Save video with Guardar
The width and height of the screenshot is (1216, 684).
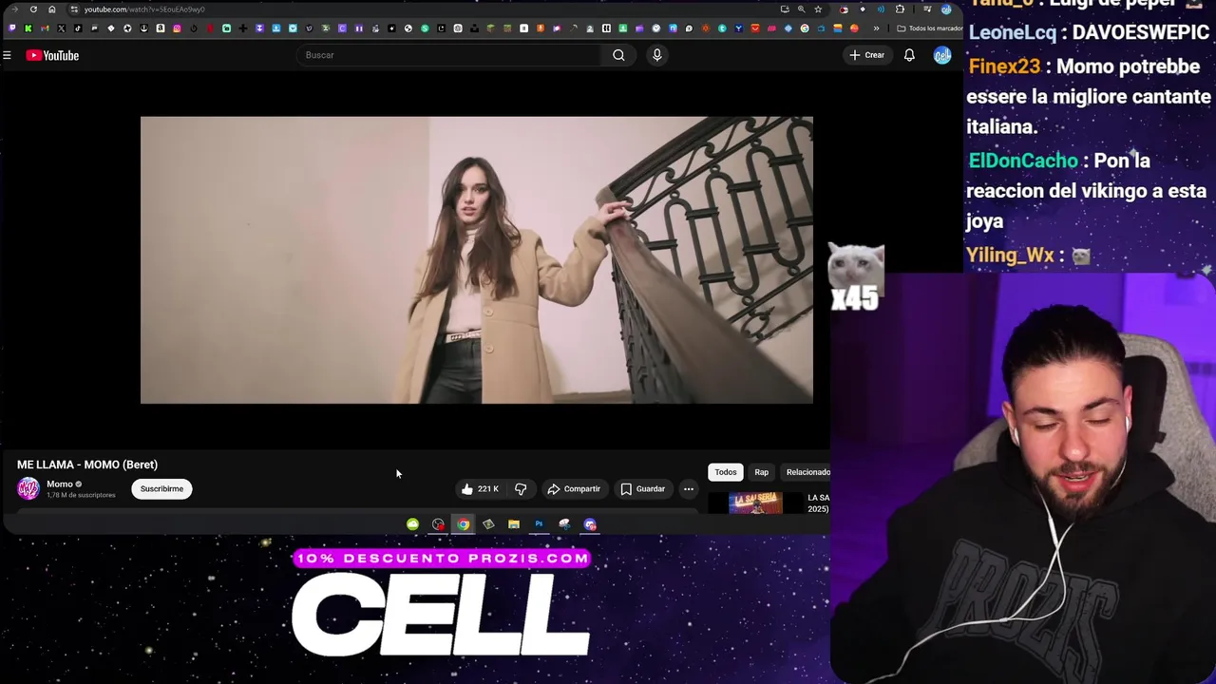(643, 489)
